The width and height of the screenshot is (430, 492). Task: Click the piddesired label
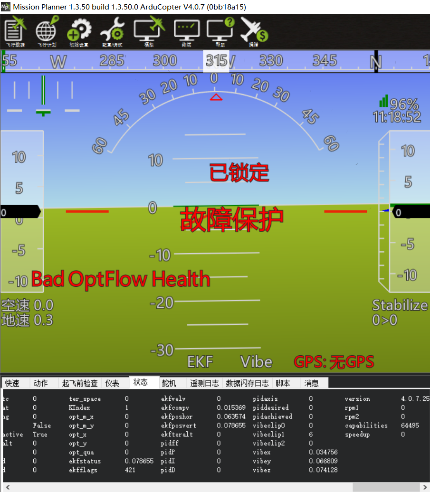point(270,407)
